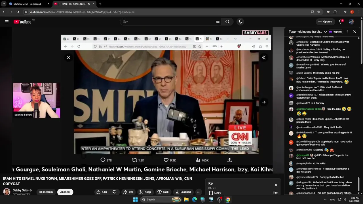Image resolution: width=363 pixels, height=204 pixels.
Task: Show hidden system tray icons
Action: coord(325,199)
